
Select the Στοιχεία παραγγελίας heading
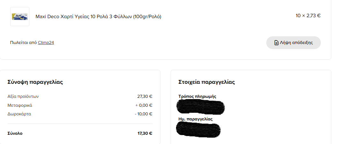pyautogui.click(x=206, y=82)
